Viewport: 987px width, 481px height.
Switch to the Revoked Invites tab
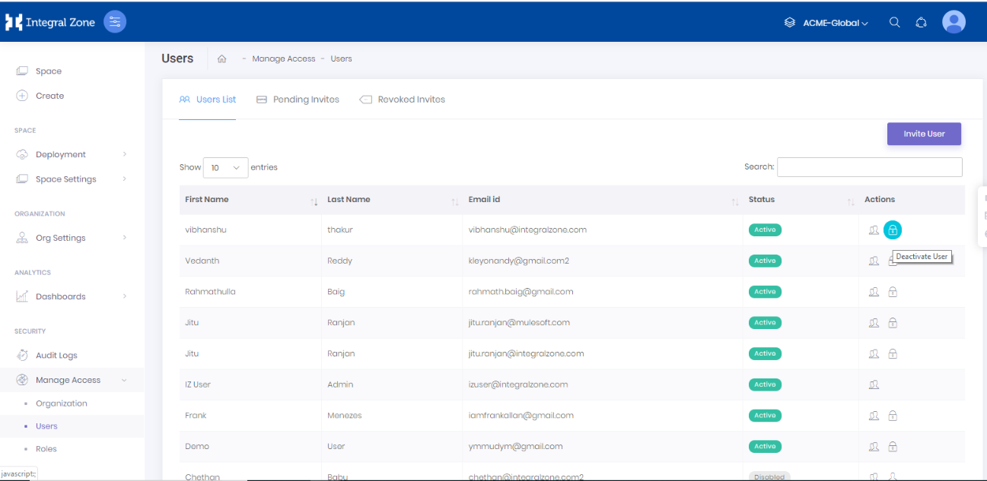click(403, 100)
